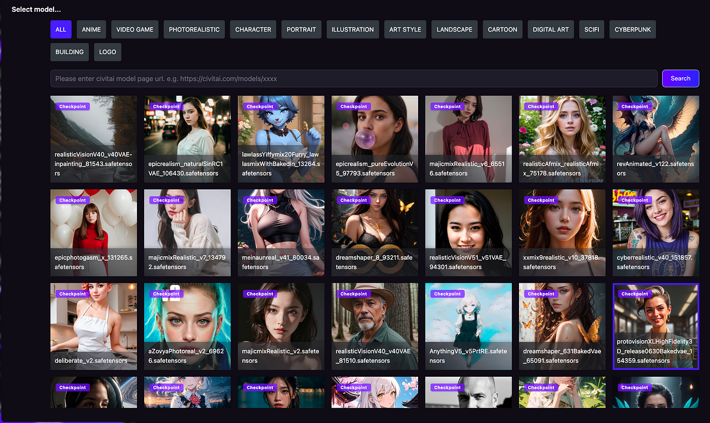Screen dimensions: 710x423
Task: Click Checkpoint badge on majicmixRealistic_v6 card
Action: [447, 106]
